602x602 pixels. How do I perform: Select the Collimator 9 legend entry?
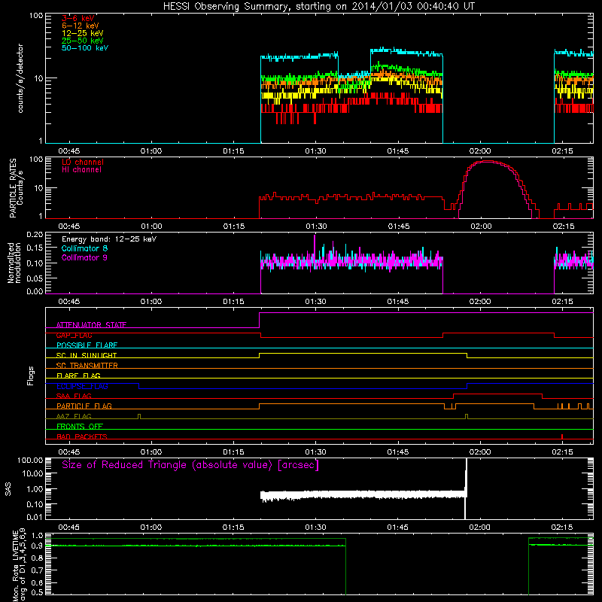click(84, 257)
